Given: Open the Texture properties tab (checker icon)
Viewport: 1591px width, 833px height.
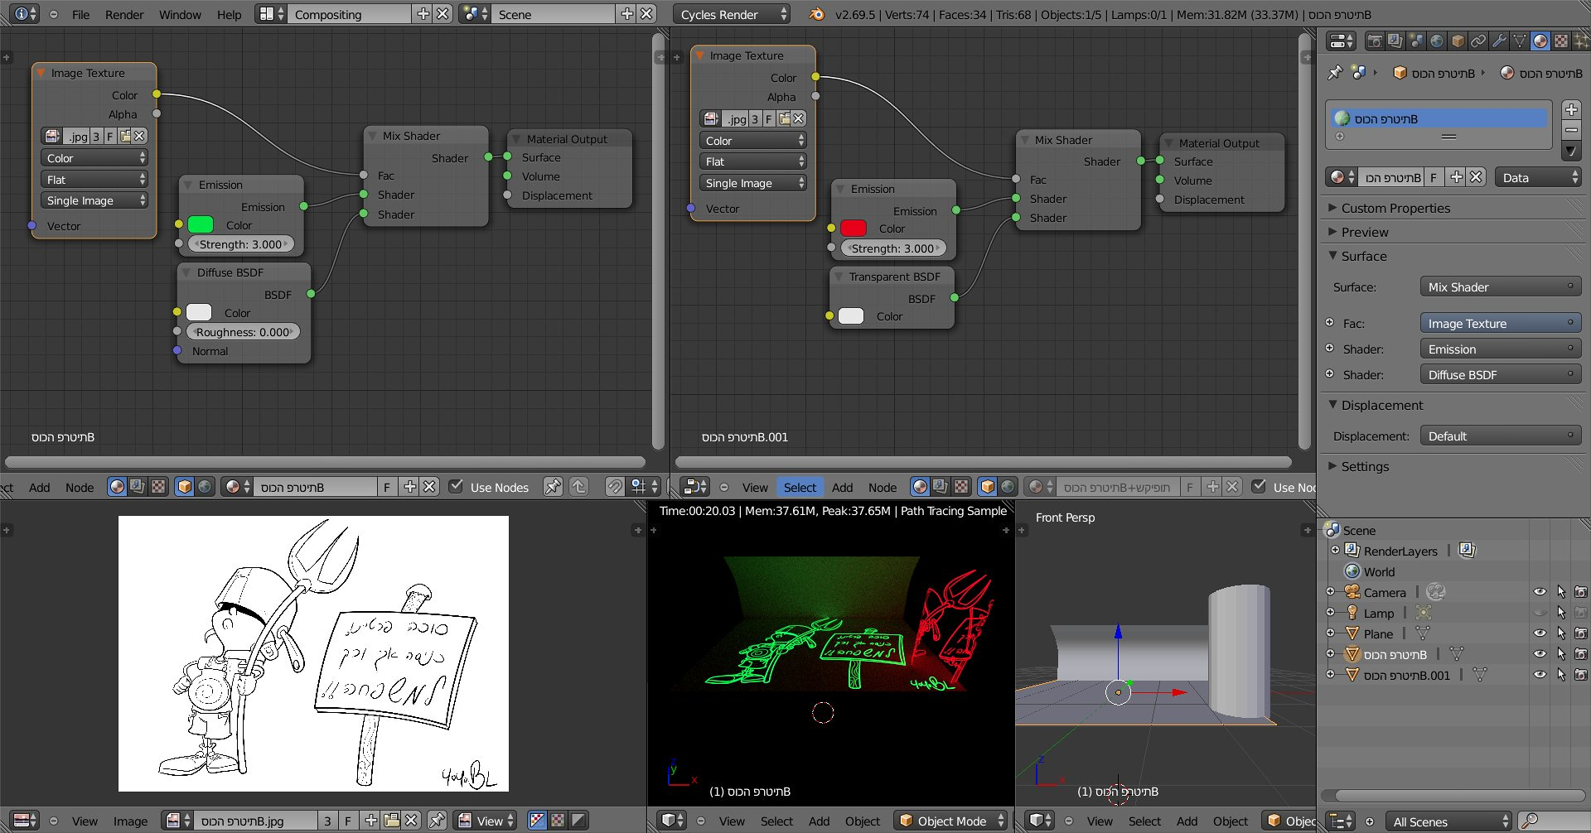Looking at the screenshot, I should click(1561, 41).
